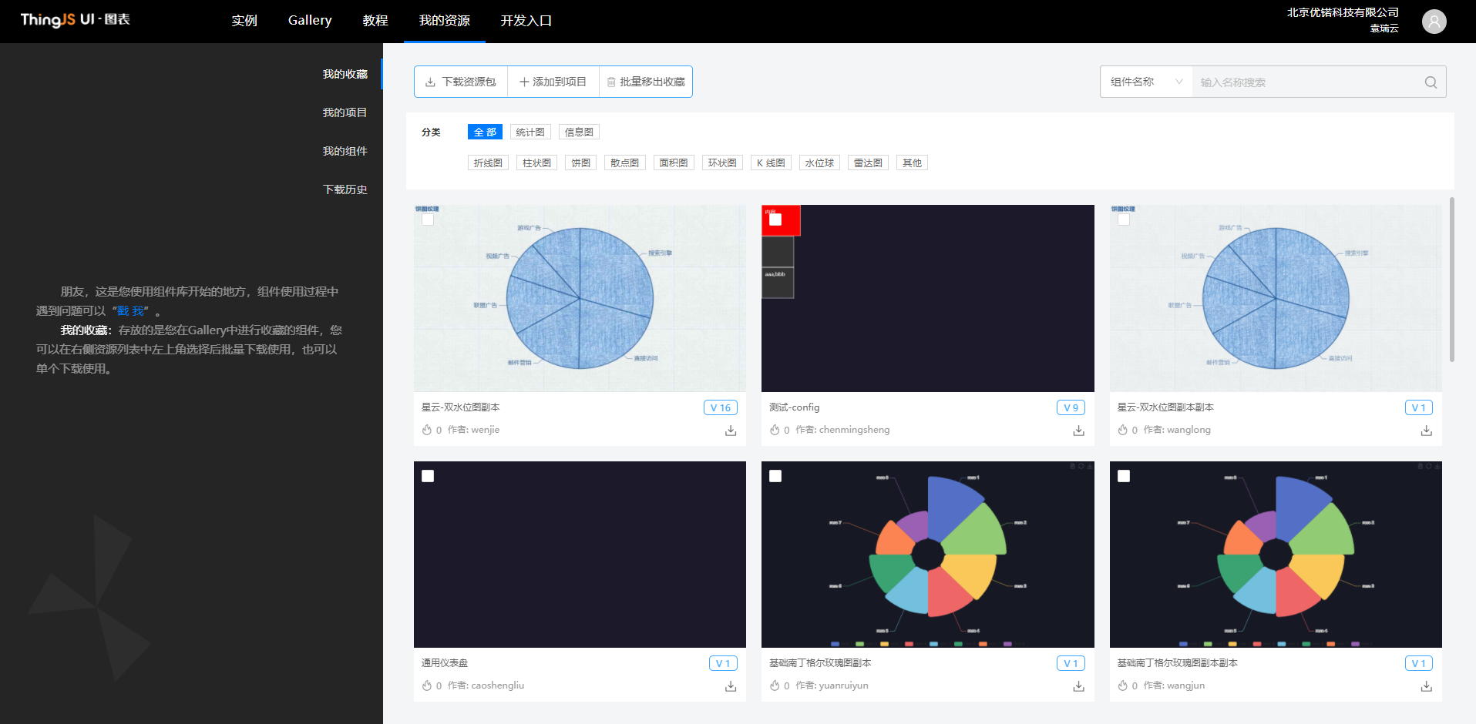Download the component authored by wangjun

point(1427,686)
